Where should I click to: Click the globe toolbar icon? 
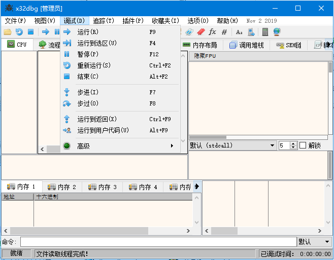[277, 32]
